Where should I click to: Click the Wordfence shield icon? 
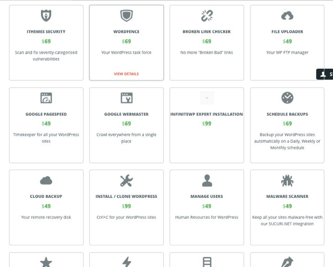coord(126,15)
